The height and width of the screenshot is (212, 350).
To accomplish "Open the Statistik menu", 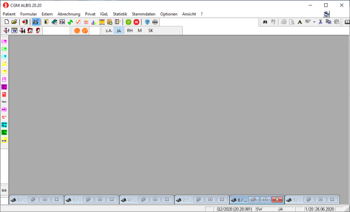I will point(120,14).
